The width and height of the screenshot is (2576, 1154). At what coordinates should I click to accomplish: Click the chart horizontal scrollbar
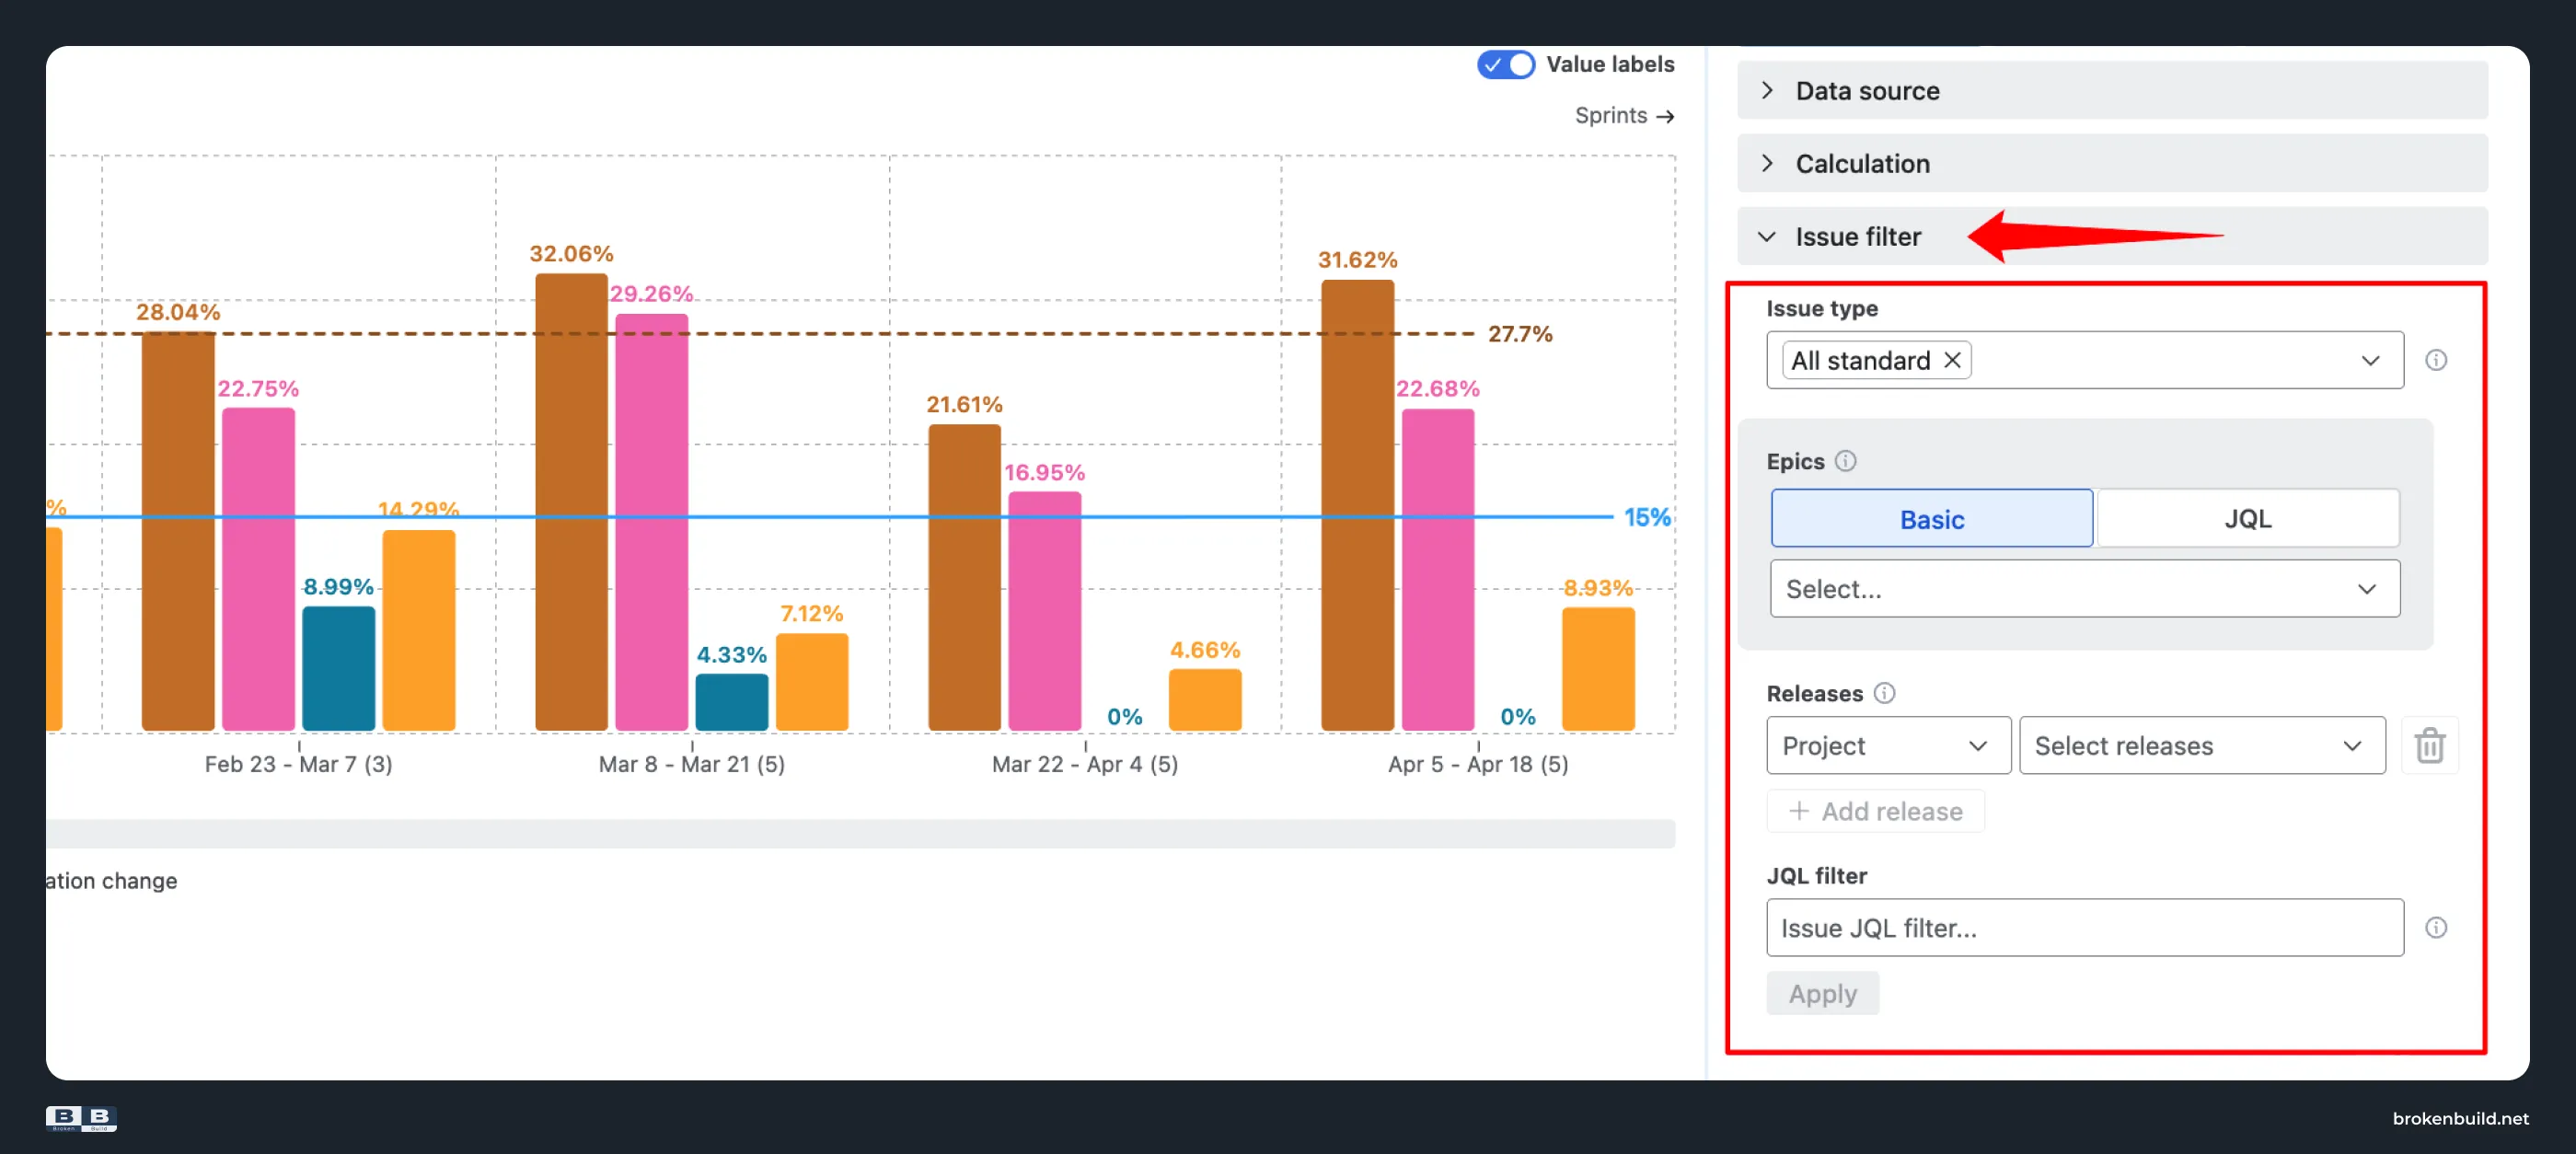pyautogui.click(x=860, y=833)
